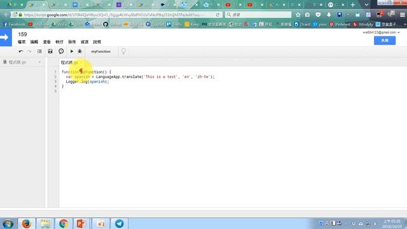The image size is (407, 229).
Task: Click the volume speaker tray icon
Action: (x=375, y=223)
